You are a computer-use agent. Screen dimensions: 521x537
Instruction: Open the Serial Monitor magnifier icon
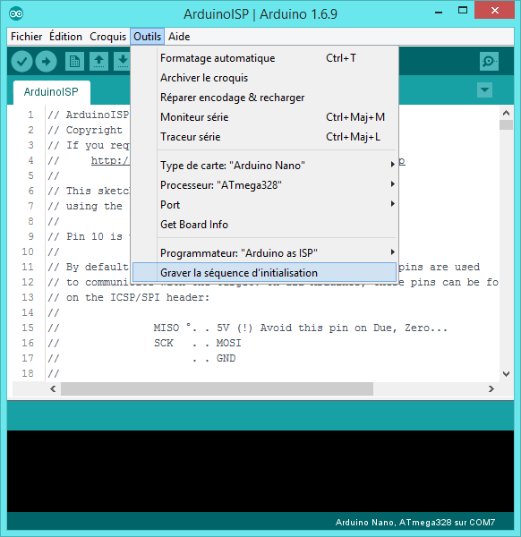point(489,62)
